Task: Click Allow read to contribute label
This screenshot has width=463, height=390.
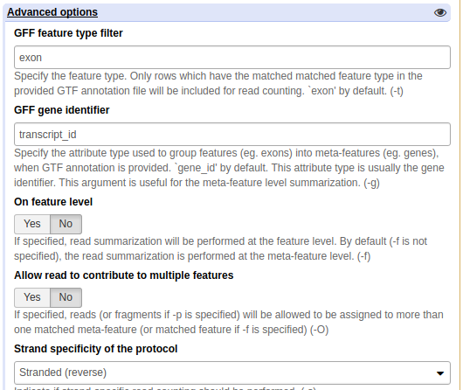Action: point(124,275)
